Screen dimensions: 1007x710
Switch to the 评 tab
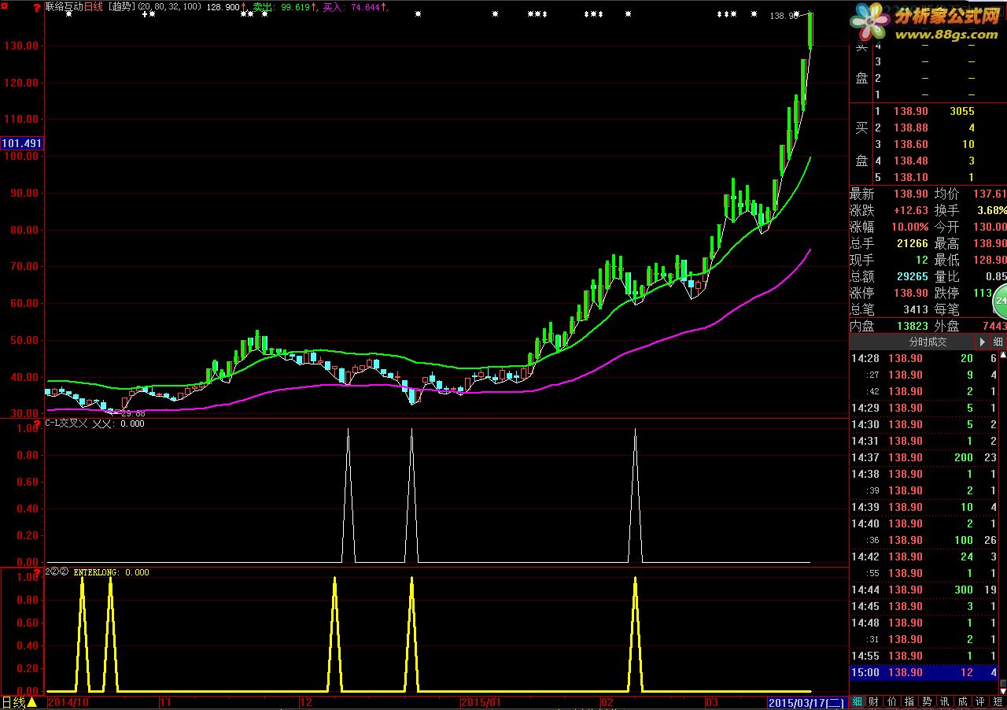point(979,701)
